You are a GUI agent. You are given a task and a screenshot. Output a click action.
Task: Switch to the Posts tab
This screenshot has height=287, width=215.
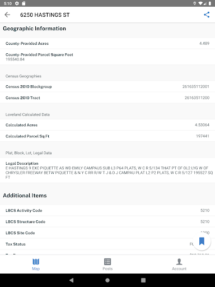(x=107, y=264)
